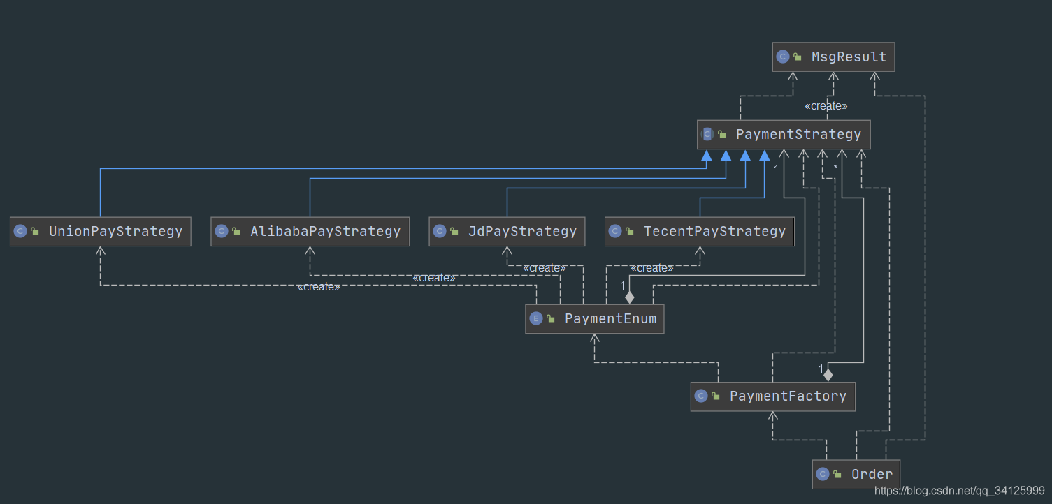Select the UnionPayStrategy class label
The image size is (1052, 504).
[x=115, y=231]
